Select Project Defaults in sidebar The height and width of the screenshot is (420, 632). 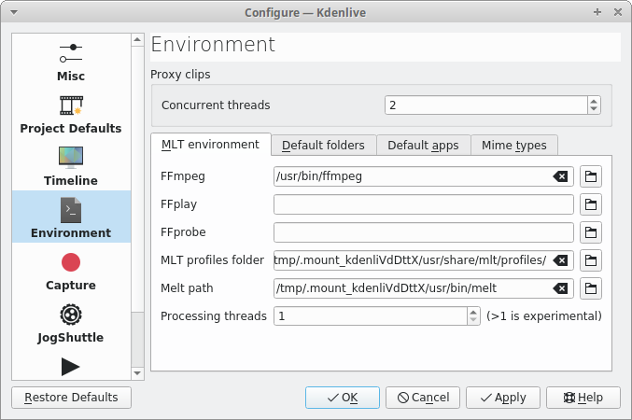coord(71,113)
